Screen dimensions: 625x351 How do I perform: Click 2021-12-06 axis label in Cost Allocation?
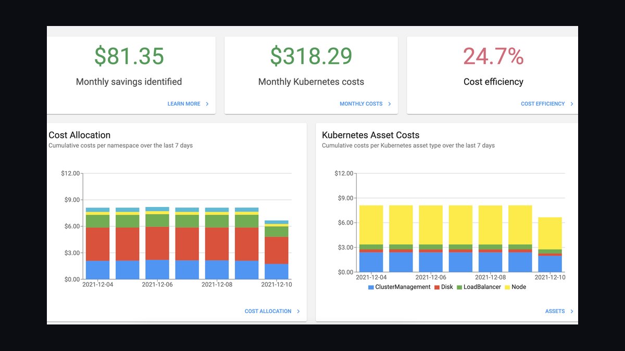[x=157, y=284]
